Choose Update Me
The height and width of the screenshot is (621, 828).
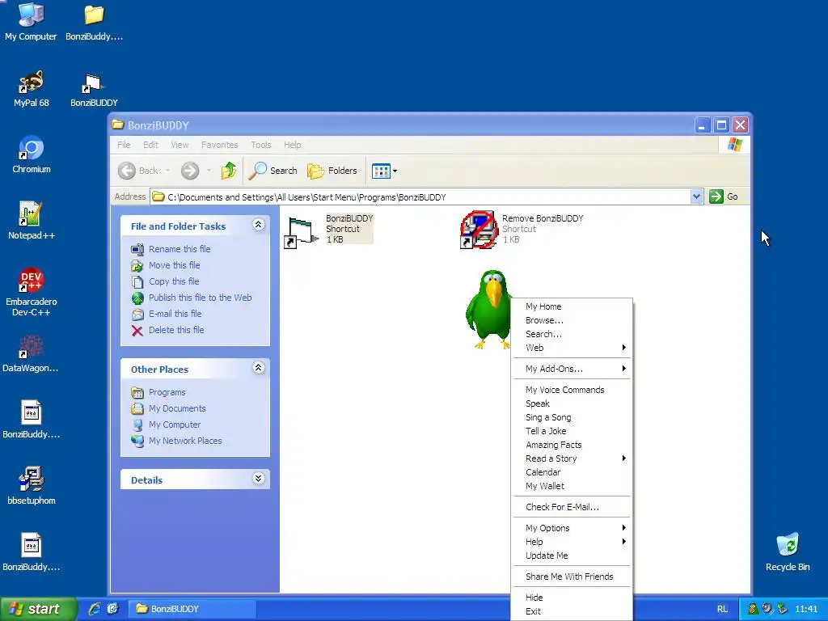tap(572, 556)
